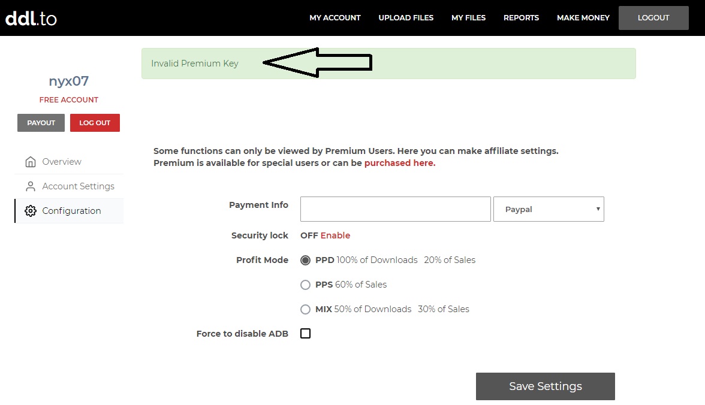Choose the MIX profit mode radio button
Screen dimensions: 705x405
306,309
